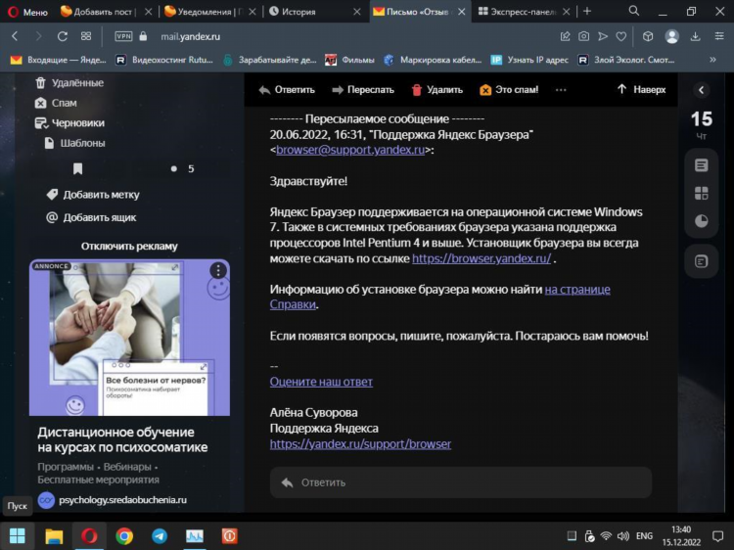This screenshot has width=734, height=550.
Task: Click the padlock site security icon
Action: (x=143, y=36)
